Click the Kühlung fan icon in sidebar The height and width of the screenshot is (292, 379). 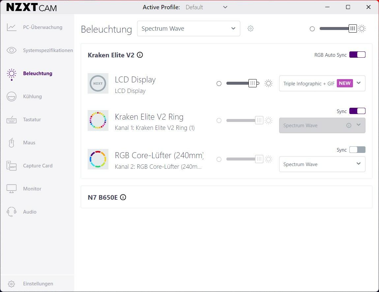click(12, 97)
